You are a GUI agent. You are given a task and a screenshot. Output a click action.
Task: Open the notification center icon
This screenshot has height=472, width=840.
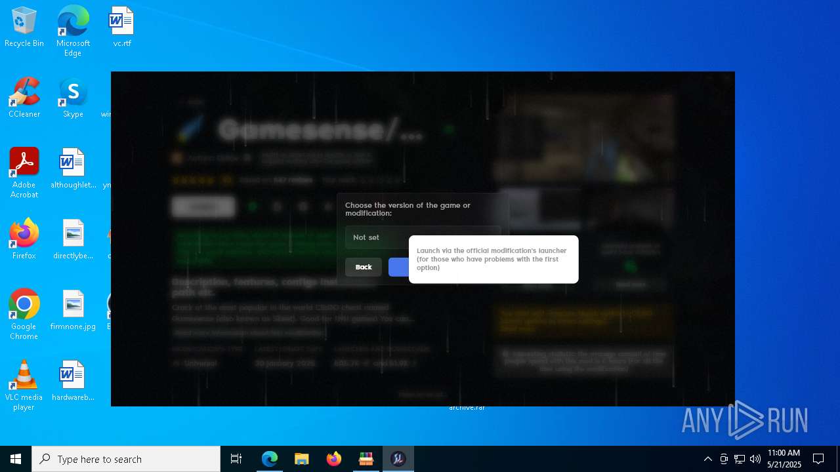pyautogui.click(x=818, y=459)
